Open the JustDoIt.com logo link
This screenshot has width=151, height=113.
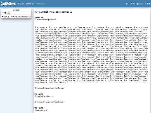click(x=8, y=4)
